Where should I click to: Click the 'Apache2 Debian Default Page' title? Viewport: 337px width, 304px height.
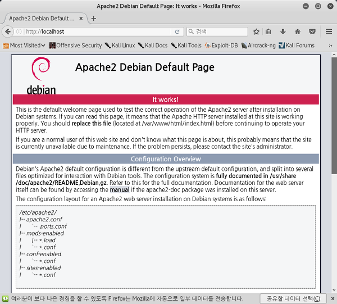click(145, 67)
